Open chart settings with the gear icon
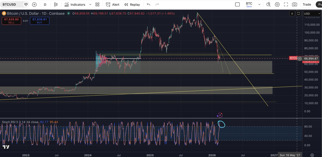This screenshot has height=157, width=322. click(x=277, y=4)
